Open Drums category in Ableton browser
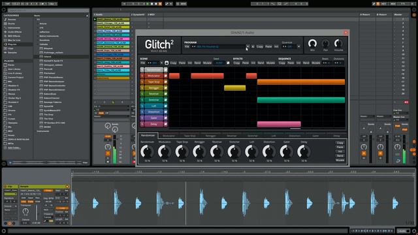 click(x=11, y=23)
